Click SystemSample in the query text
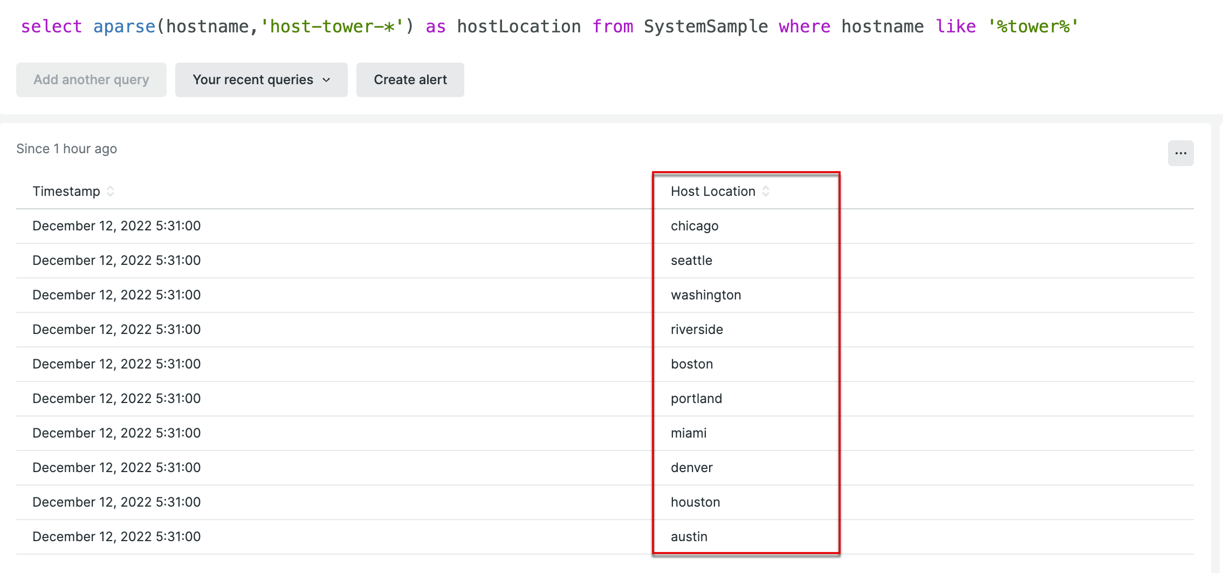1223x573 pixels. (706, 26)
